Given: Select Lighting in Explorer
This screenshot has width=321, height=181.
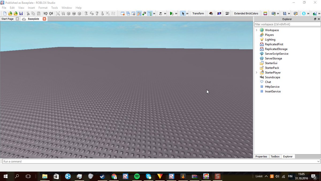Looking at the screenshot, I should [270, 39].
